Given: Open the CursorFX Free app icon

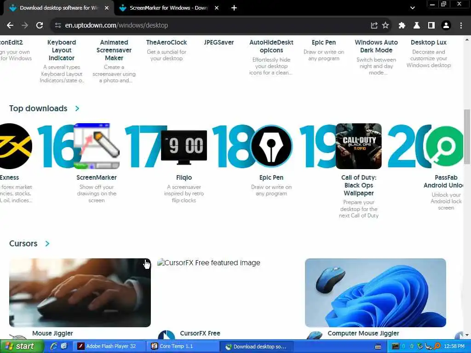Looking at the screenshot, I should click(x=167, y=335).
